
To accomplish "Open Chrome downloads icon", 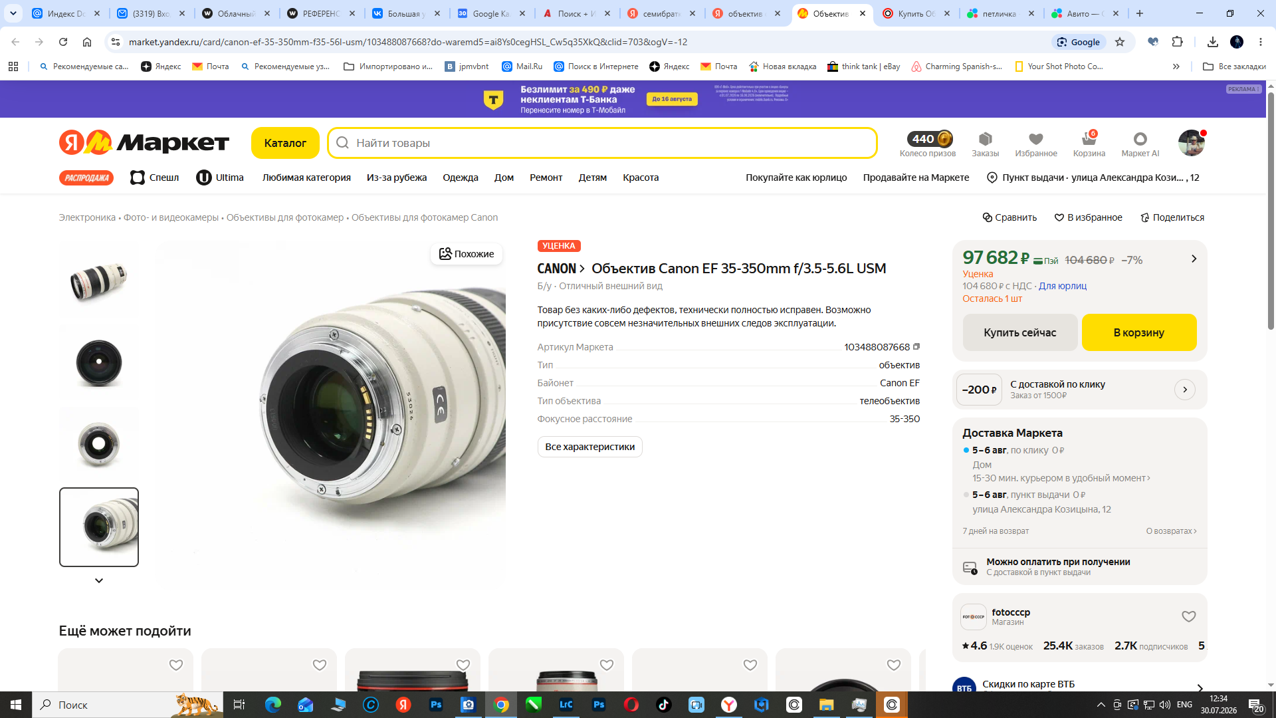I will click(1213, 42).
